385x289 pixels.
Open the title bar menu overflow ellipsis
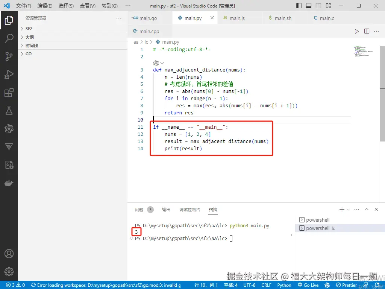click(128, 6)
